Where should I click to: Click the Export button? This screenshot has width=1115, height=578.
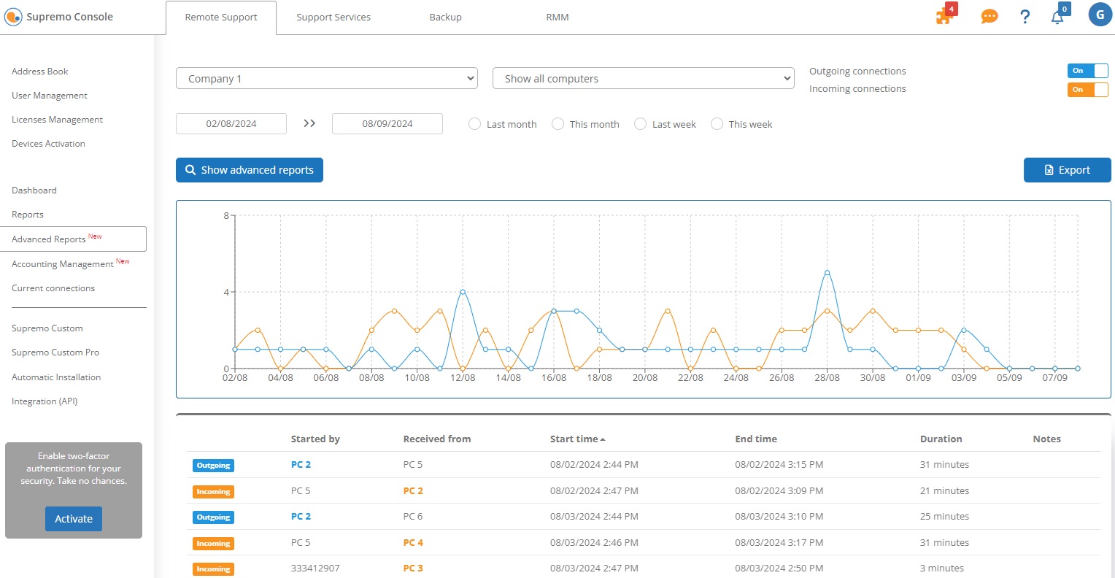[x=1067, y=170]
